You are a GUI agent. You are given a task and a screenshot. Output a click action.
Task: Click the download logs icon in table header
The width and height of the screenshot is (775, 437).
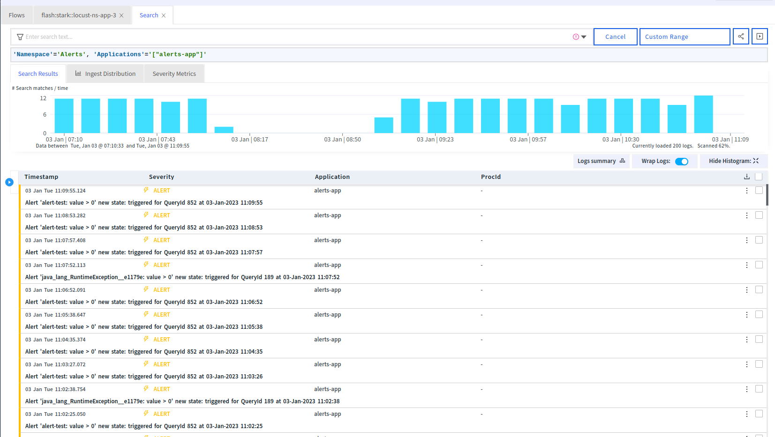[747, 177]
